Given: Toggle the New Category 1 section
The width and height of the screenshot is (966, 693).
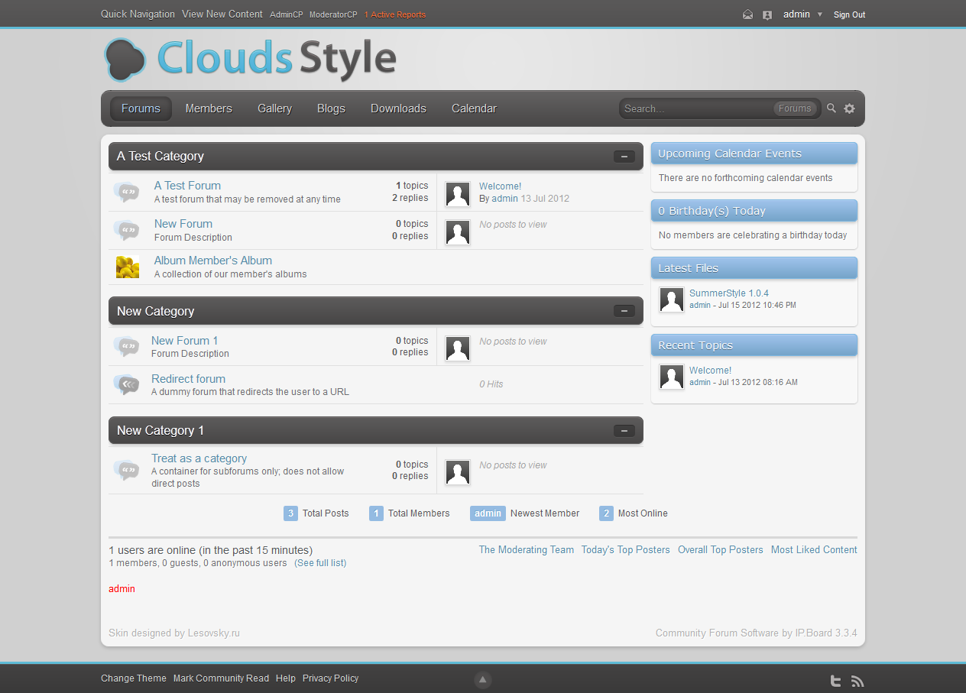Looking at the screenshot, I should pos(624,431).
